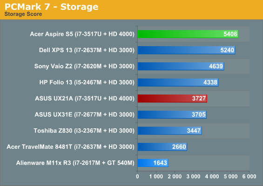Click the green Acer Aspire S5 bar
The image size is (263, 186).
[188, 34]
